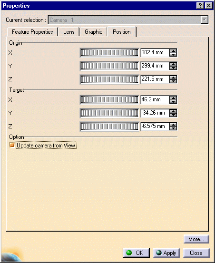
Task: Click the OK button
Action: 136,253
